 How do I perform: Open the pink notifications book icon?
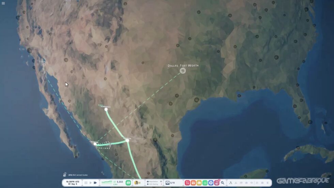(x=216, y=183)
